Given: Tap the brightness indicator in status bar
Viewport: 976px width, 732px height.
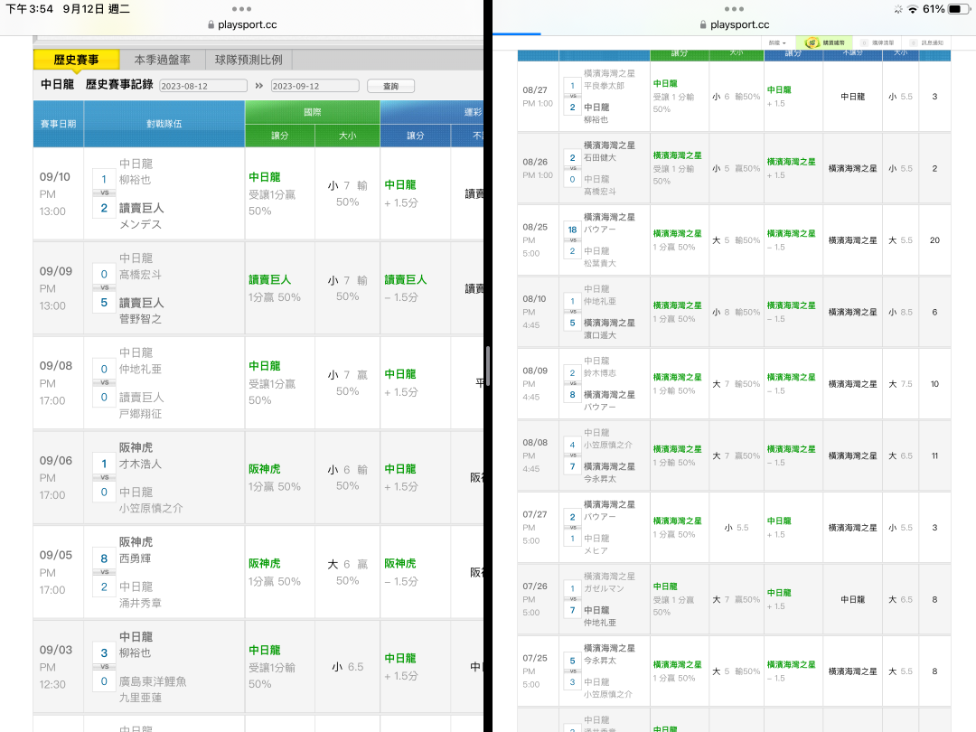Looking at the screenshot, I should click(x=897, y=9).
